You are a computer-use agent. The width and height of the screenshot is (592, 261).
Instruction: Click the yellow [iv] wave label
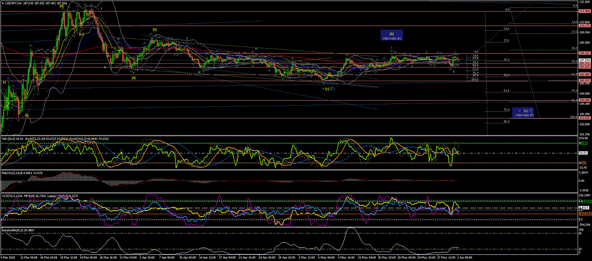pos(81,34)
